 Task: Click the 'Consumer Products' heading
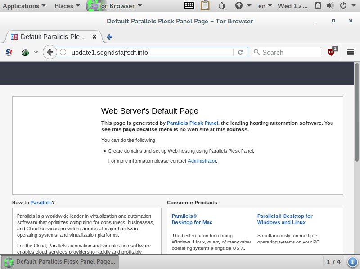point(192,203)
